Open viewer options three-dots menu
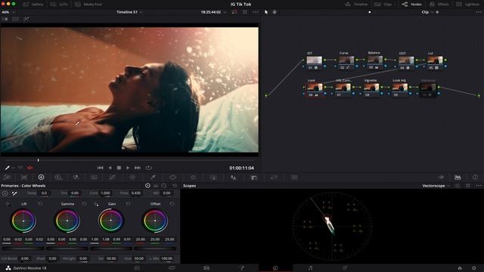This screenshot has height=272, width=484. click(256, 12)
